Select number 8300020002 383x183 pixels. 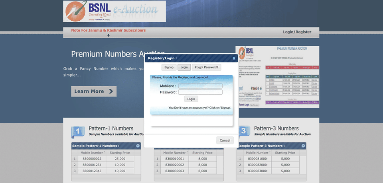pyautogui.click(x=175, y=165)
